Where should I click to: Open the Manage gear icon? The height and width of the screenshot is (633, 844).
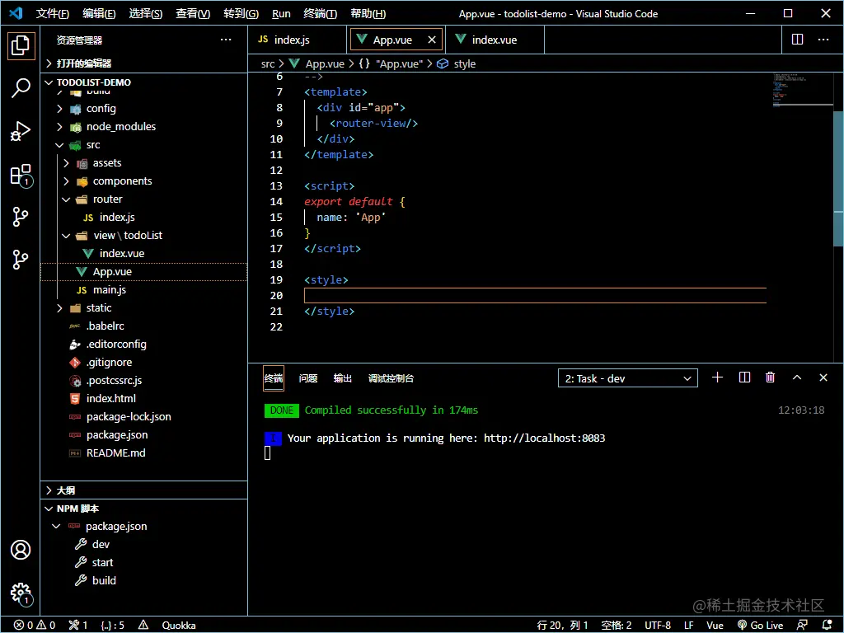pos(21,593)
